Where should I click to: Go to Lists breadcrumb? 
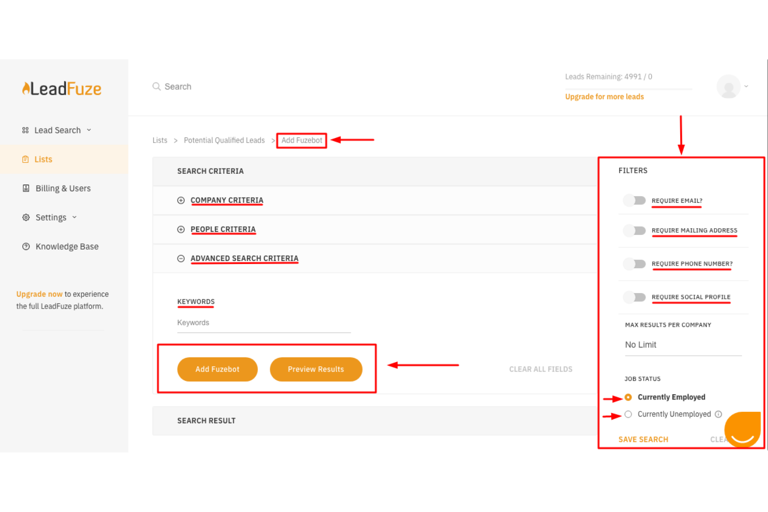160,140
